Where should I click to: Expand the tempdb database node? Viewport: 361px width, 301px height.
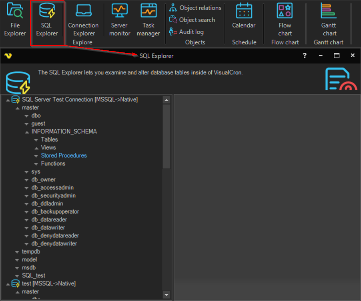point(17,252)
